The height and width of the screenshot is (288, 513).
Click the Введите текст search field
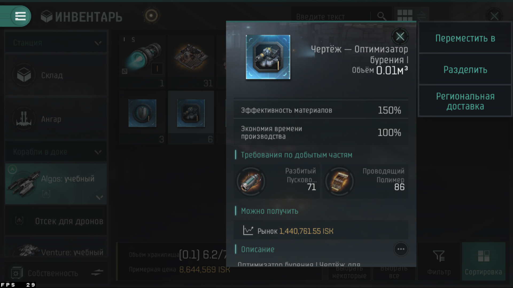(331, 17)
